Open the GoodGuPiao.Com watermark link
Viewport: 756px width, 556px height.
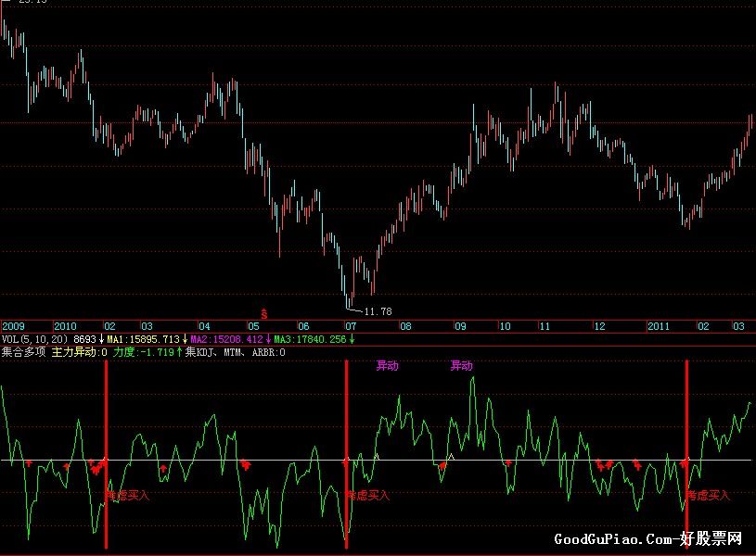pos(648,539)
